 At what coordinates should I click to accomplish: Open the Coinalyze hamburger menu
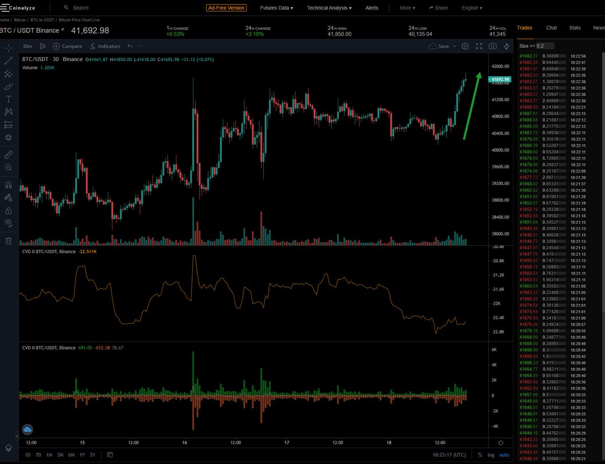[6, 8]
